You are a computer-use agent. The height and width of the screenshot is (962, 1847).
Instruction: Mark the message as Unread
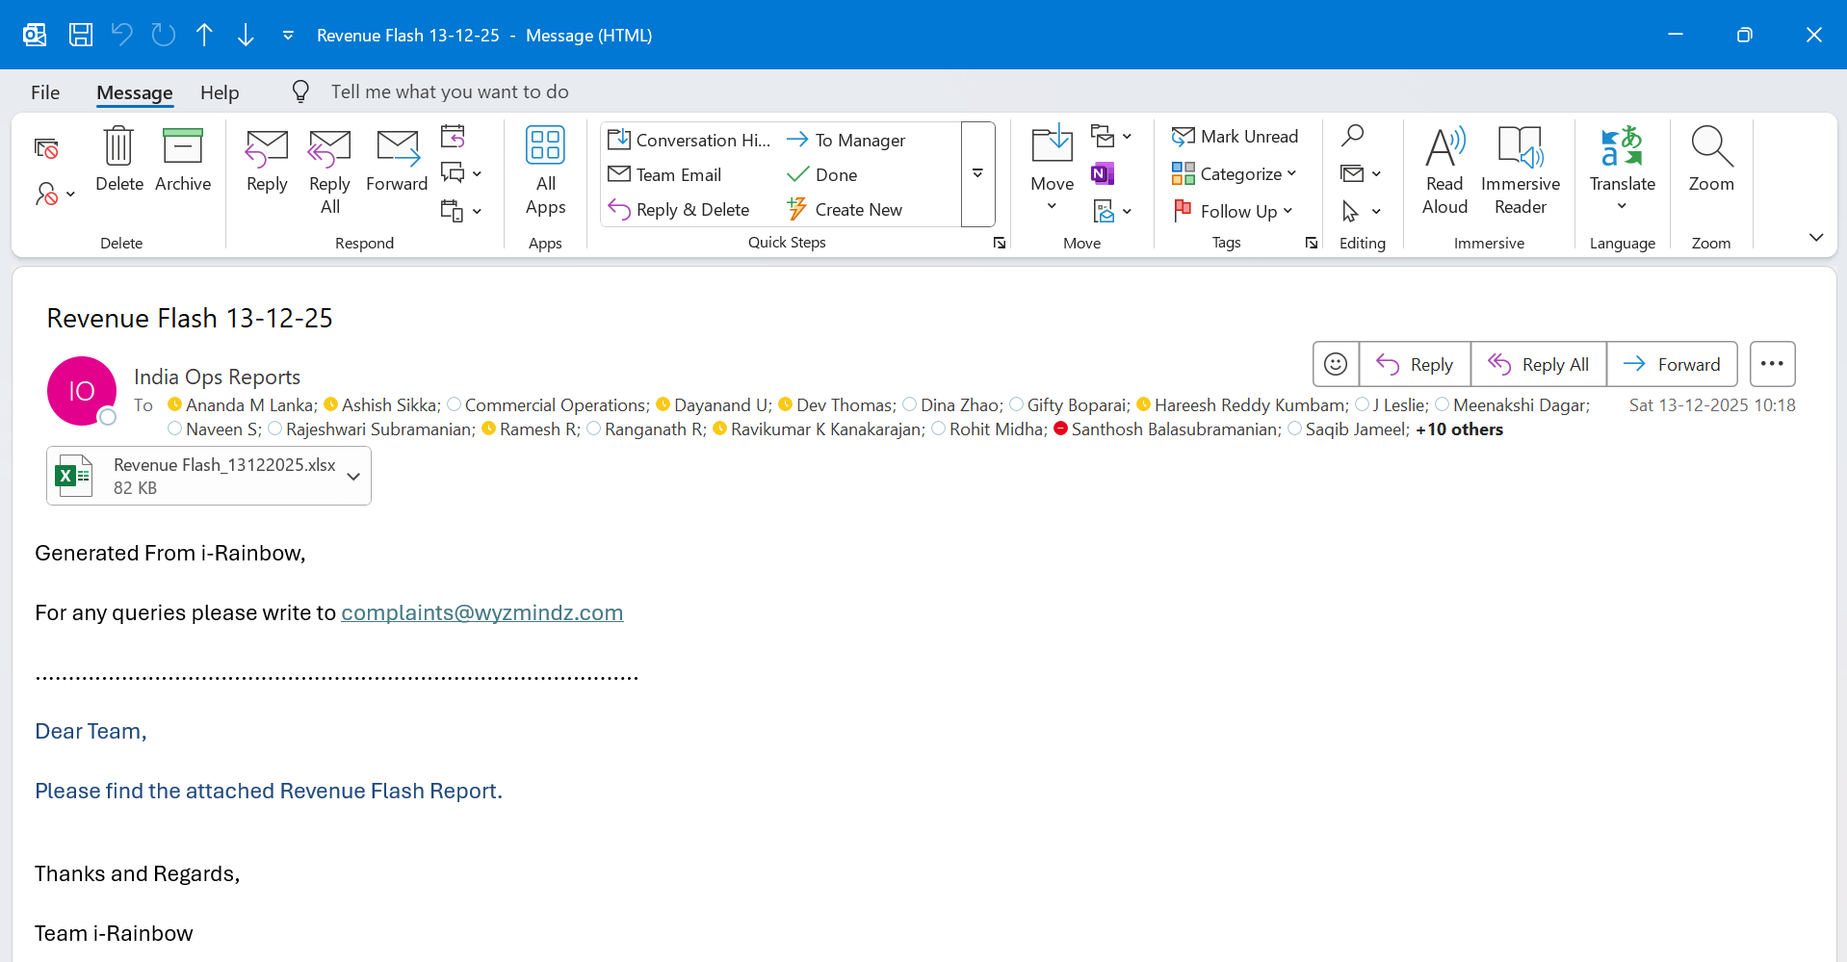(1236, 137)
